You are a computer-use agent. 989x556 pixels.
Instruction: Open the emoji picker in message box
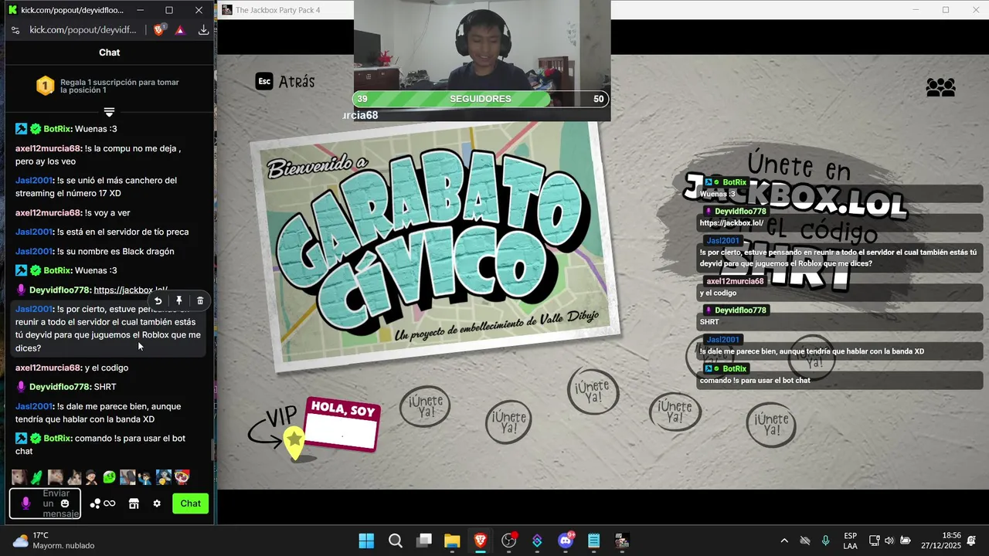[65, 503]
